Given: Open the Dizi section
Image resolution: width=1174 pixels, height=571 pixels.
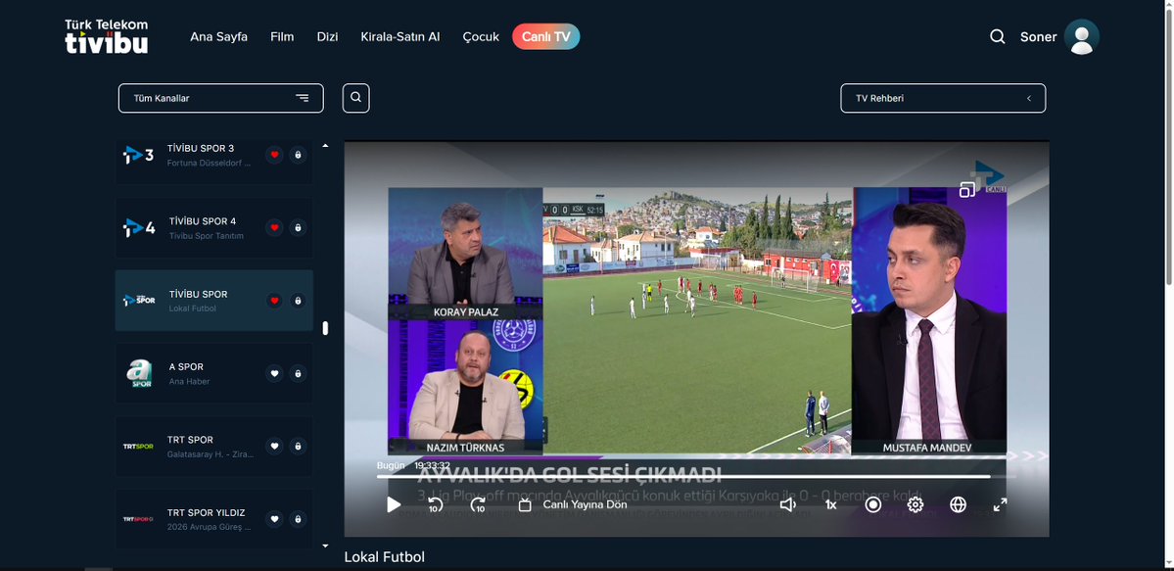Looking at the screenshot, I should coord(327,36).
